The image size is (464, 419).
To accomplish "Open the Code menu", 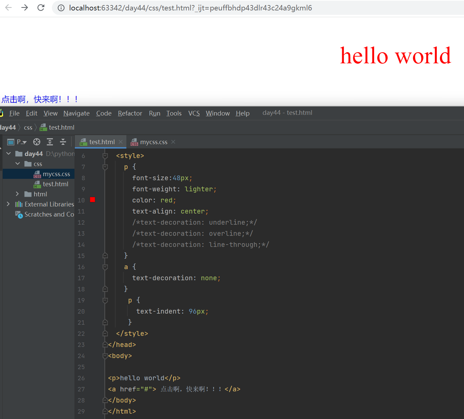I will tap(104, 113).
